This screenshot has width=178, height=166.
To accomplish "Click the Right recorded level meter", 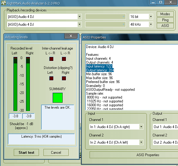I will point(28,84).
